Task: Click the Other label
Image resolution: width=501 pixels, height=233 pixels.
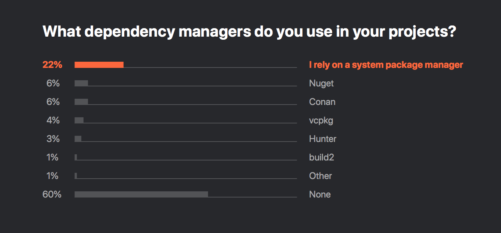Action: (320, 176)
